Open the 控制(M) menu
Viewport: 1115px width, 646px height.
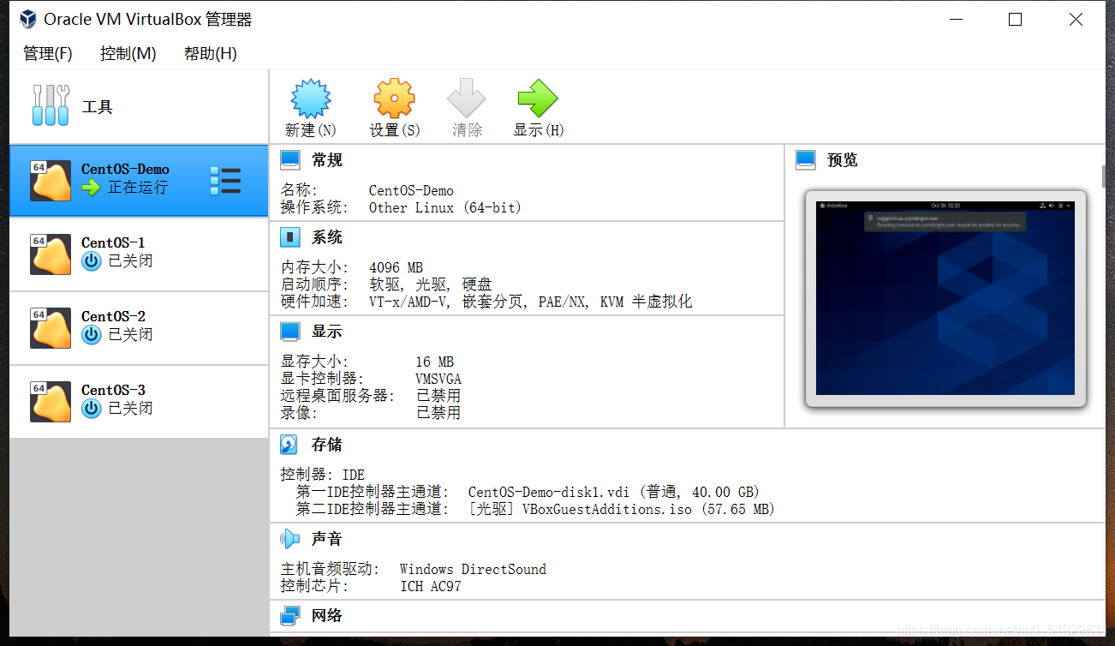tap(128, 53)
